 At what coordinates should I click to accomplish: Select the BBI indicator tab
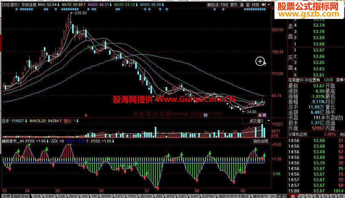pos(159,196)
